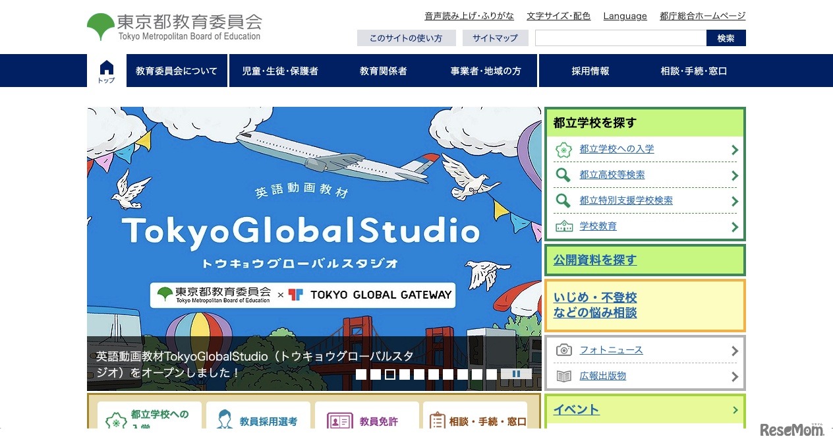The width and height of the screenshot is (833, 445).
Task: Click the 検索 search button
Action: (x=725, y=38)
